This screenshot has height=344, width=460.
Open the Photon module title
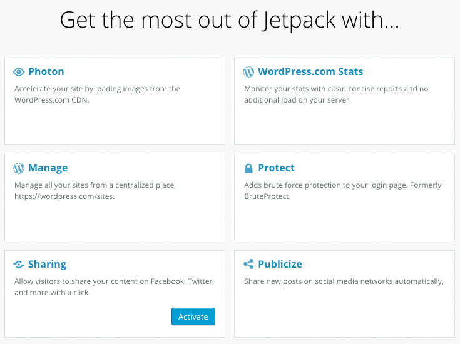click(x=46, y=71)
